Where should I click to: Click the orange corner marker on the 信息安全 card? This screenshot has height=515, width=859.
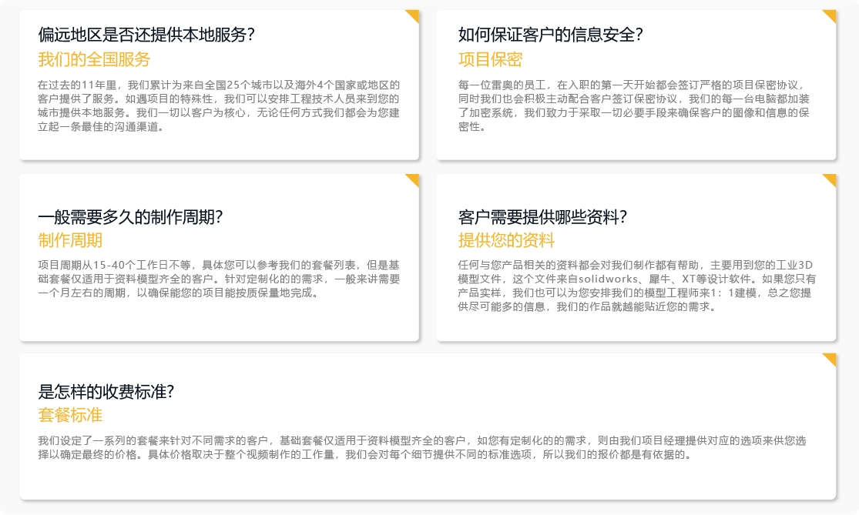pos(831,15)
